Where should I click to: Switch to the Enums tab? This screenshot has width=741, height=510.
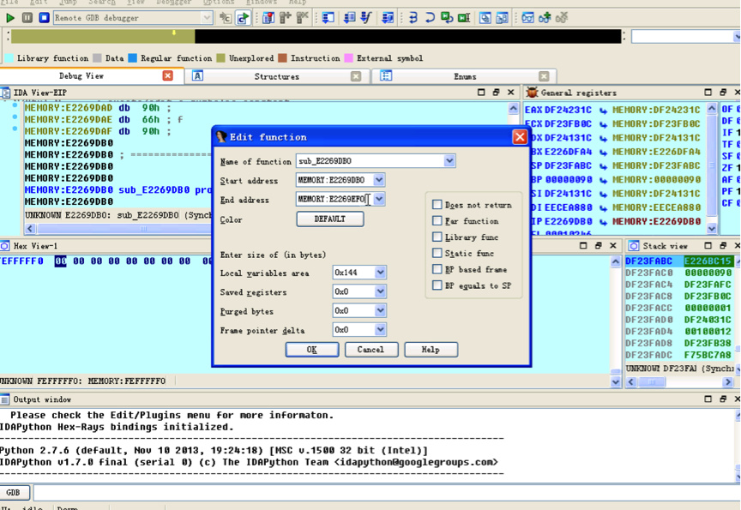(x=464, y=76)
